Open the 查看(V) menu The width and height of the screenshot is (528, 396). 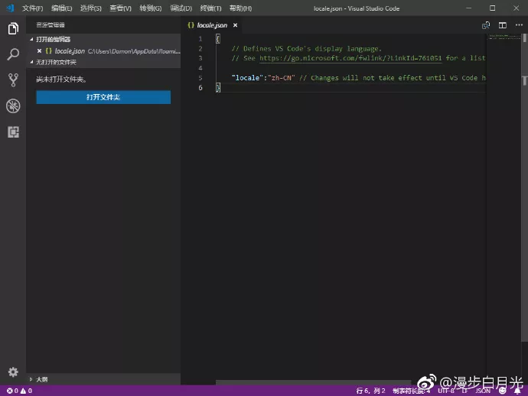click(x=121, y=8)
